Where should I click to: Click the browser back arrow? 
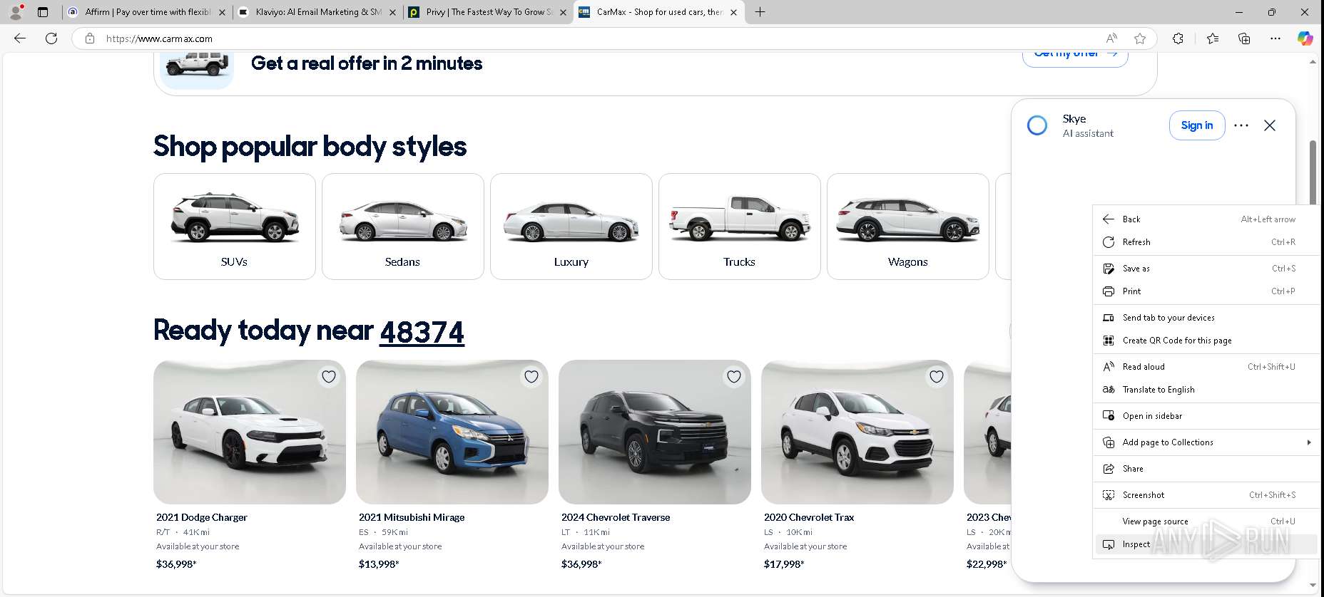[x=20, y=38]
